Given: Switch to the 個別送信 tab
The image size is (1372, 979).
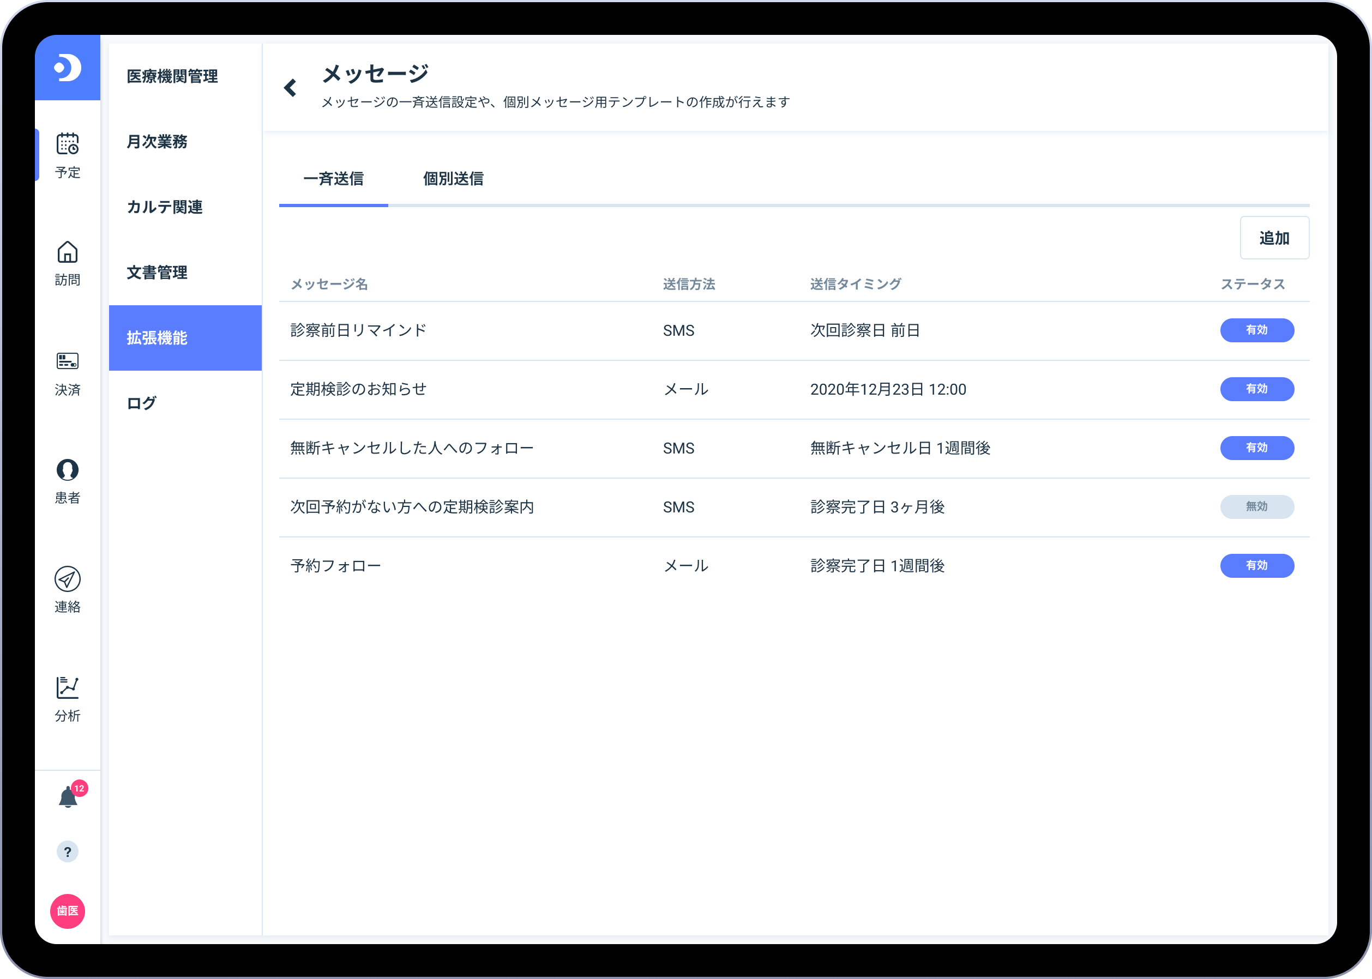Looking at the screenshot, I should 454,179.
